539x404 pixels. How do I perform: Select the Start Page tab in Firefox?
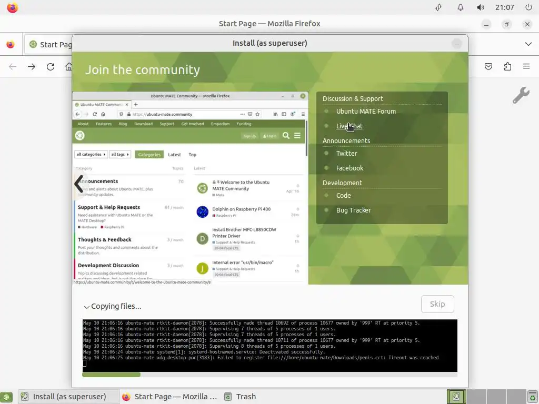[48, 44]
